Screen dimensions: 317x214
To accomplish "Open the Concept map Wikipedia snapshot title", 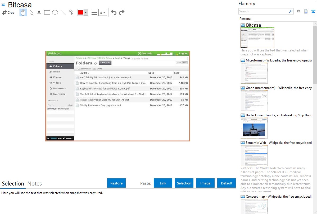I will 279,196.
